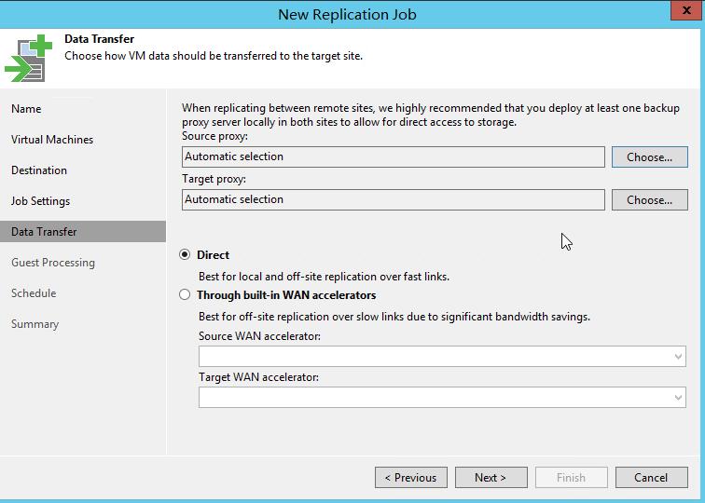
Task: Jump to the Schedule step
Action: coord(34,292)
